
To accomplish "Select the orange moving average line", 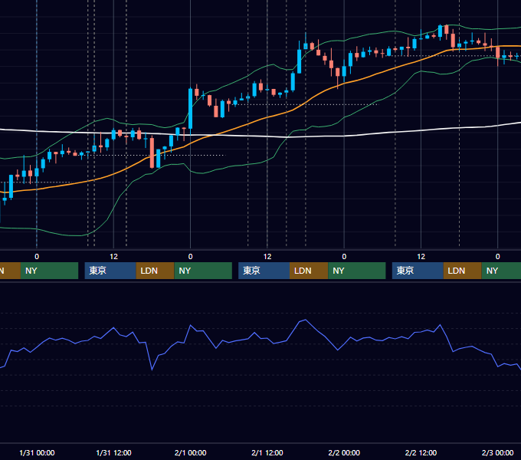I will pyautogui.click(x=266, y=119).
